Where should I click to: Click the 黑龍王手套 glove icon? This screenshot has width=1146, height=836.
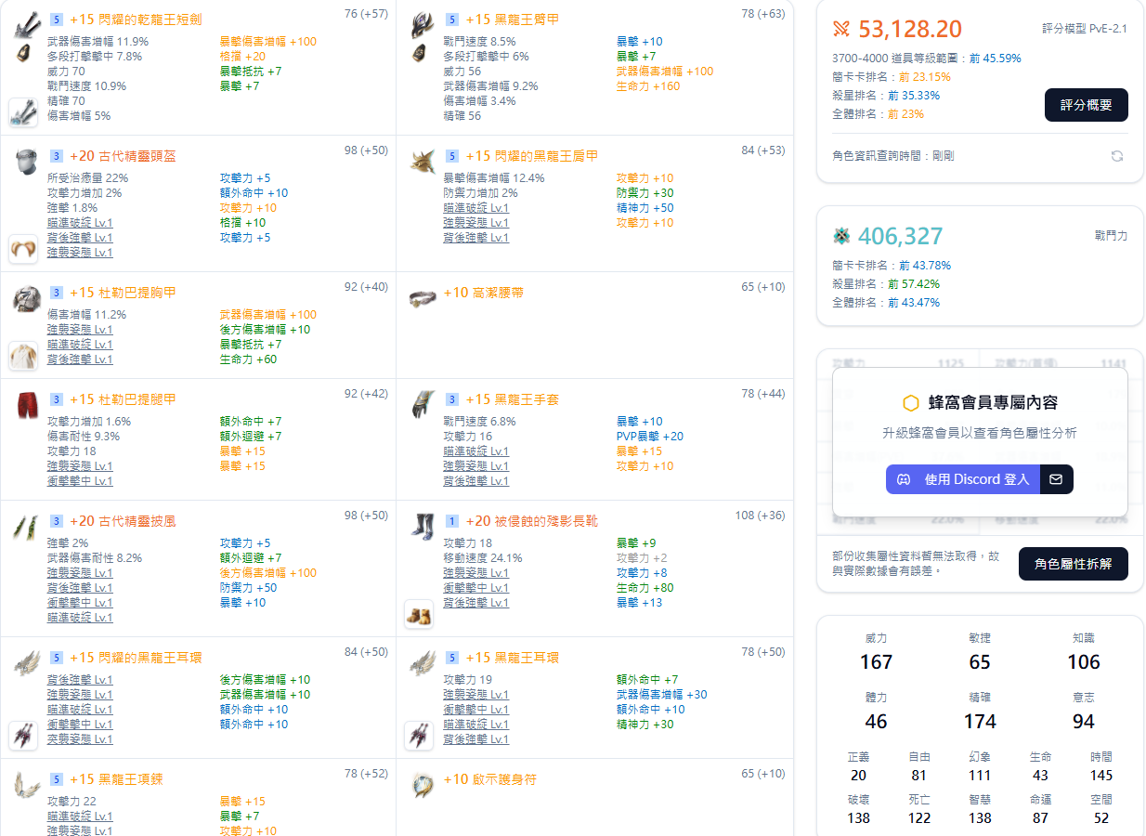[422, 405]
